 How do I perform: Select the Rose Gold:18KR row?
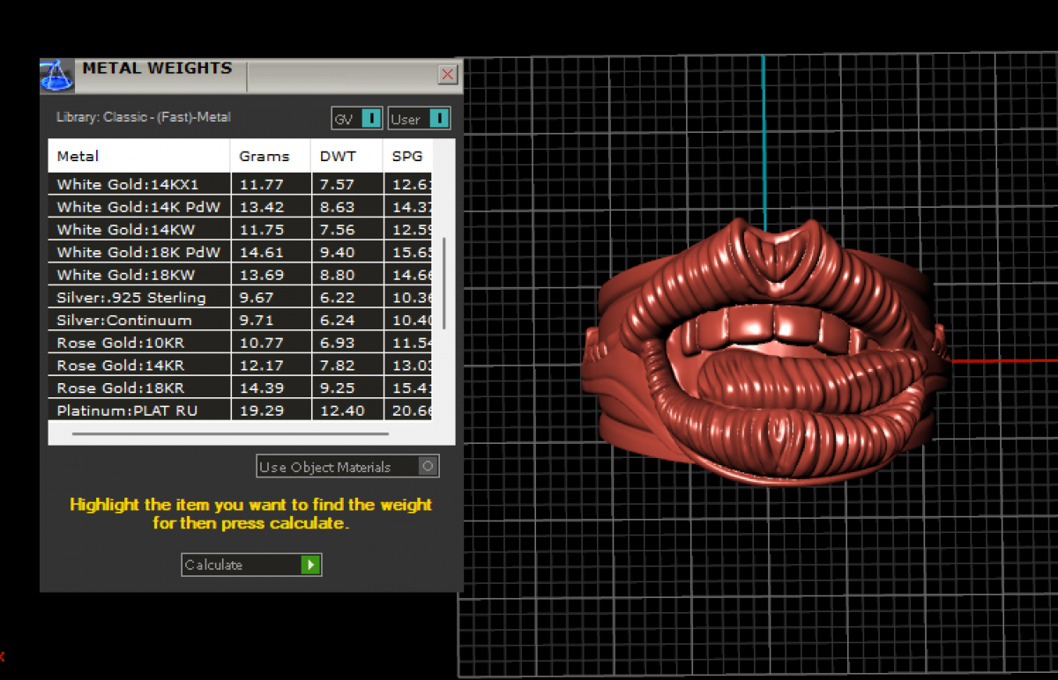point(121,388)
